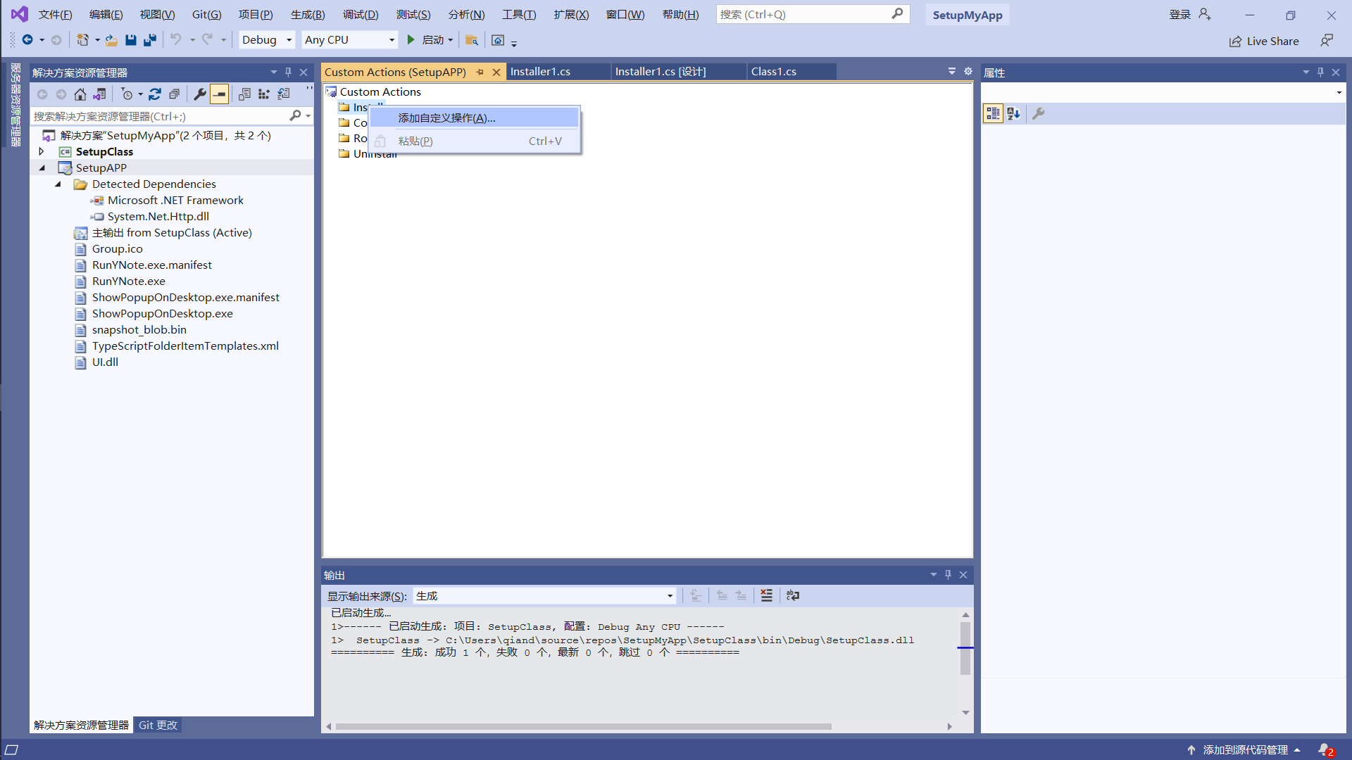The height and width of the screenshot is (760, 1352).
Task: Switch to the Installer1.cs tab
Action: pos(540,72)
